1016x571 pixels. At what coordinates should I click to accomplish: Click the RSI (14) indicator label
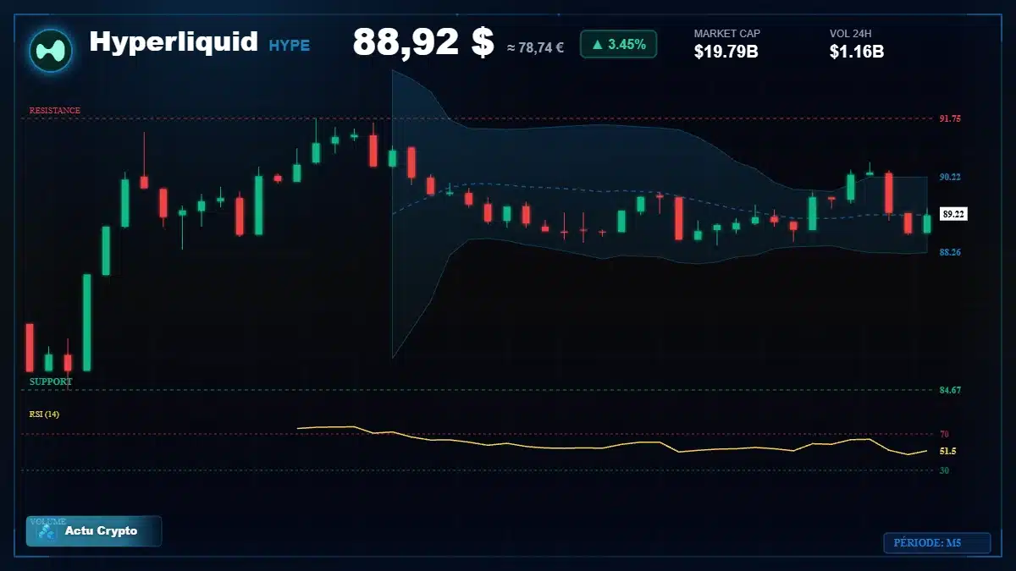point(44,415)
